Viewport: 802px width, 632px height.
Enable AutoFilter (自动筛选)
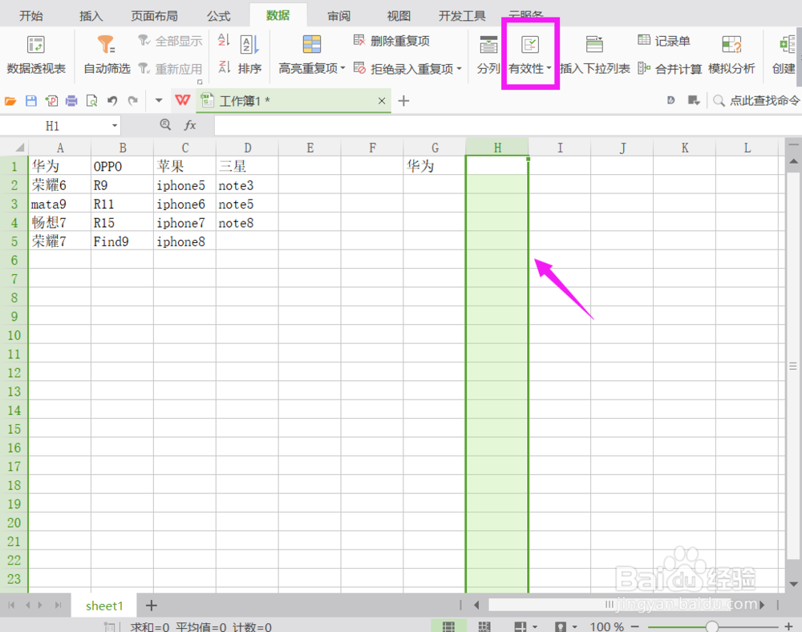107,55
